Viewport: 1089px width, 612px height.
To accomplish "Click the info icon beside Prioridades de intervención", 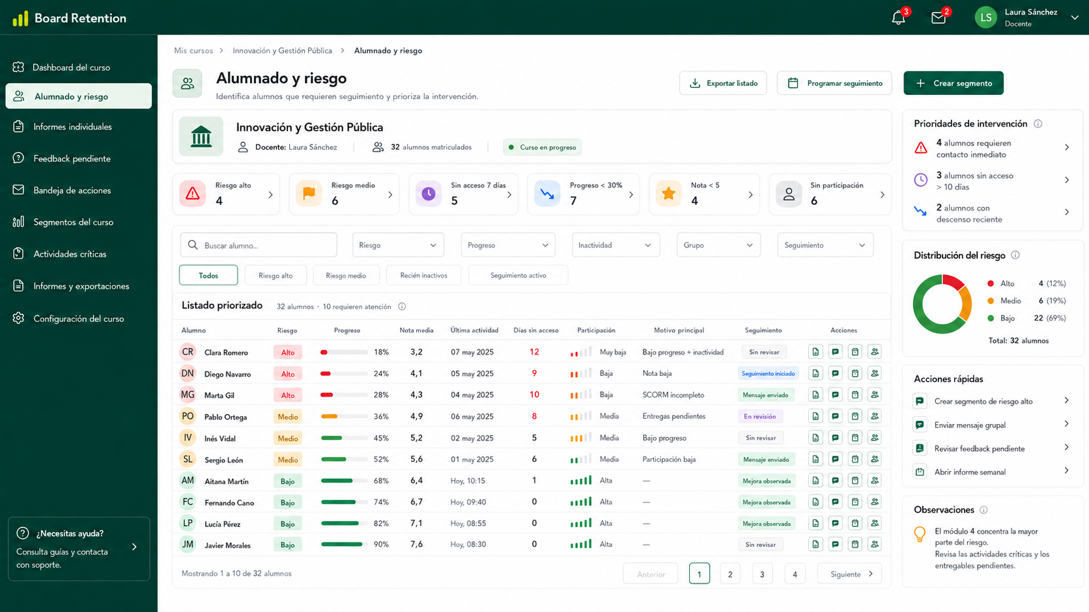I will (1038, 124).
